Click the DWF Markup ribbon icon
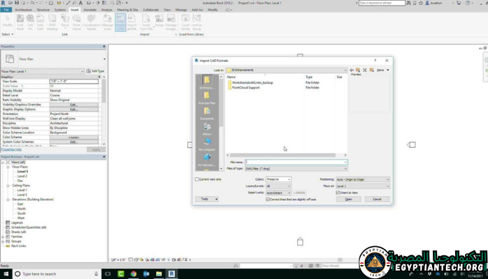Screen dimensions: 488x279 tap(52, 22)
